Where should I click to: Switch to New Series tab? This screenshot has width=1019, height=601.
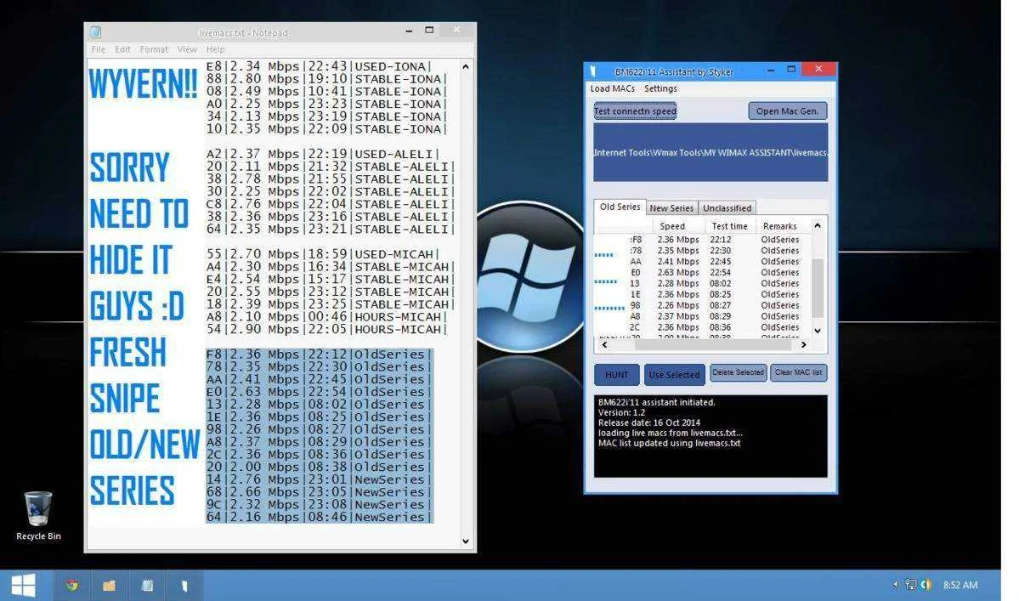671,208
